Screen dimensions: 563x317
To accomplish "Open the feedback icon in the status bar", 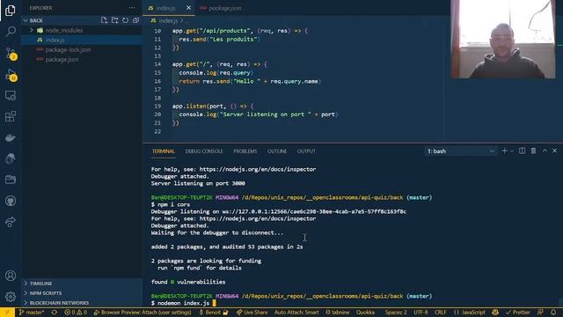I will [540, 313].
